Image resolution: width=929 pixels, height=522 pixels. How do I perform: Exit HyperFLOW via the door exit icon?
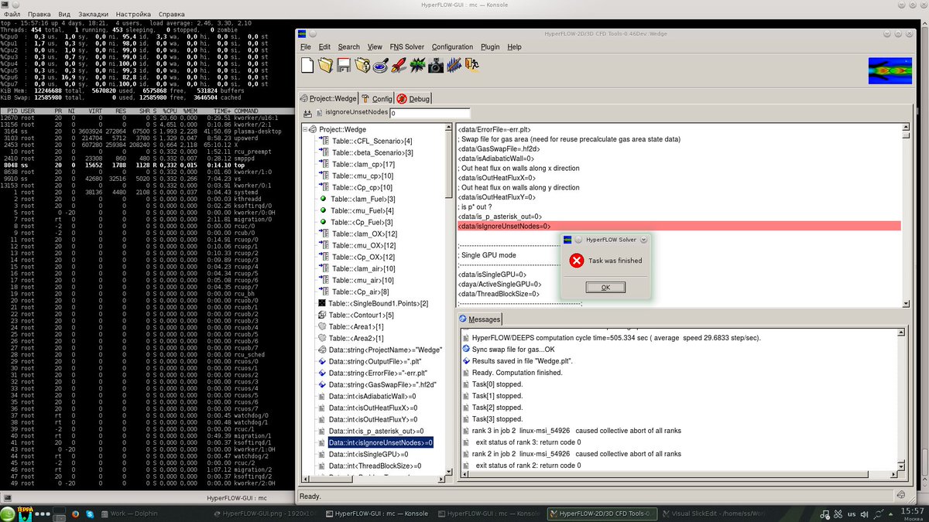point(471,65)
